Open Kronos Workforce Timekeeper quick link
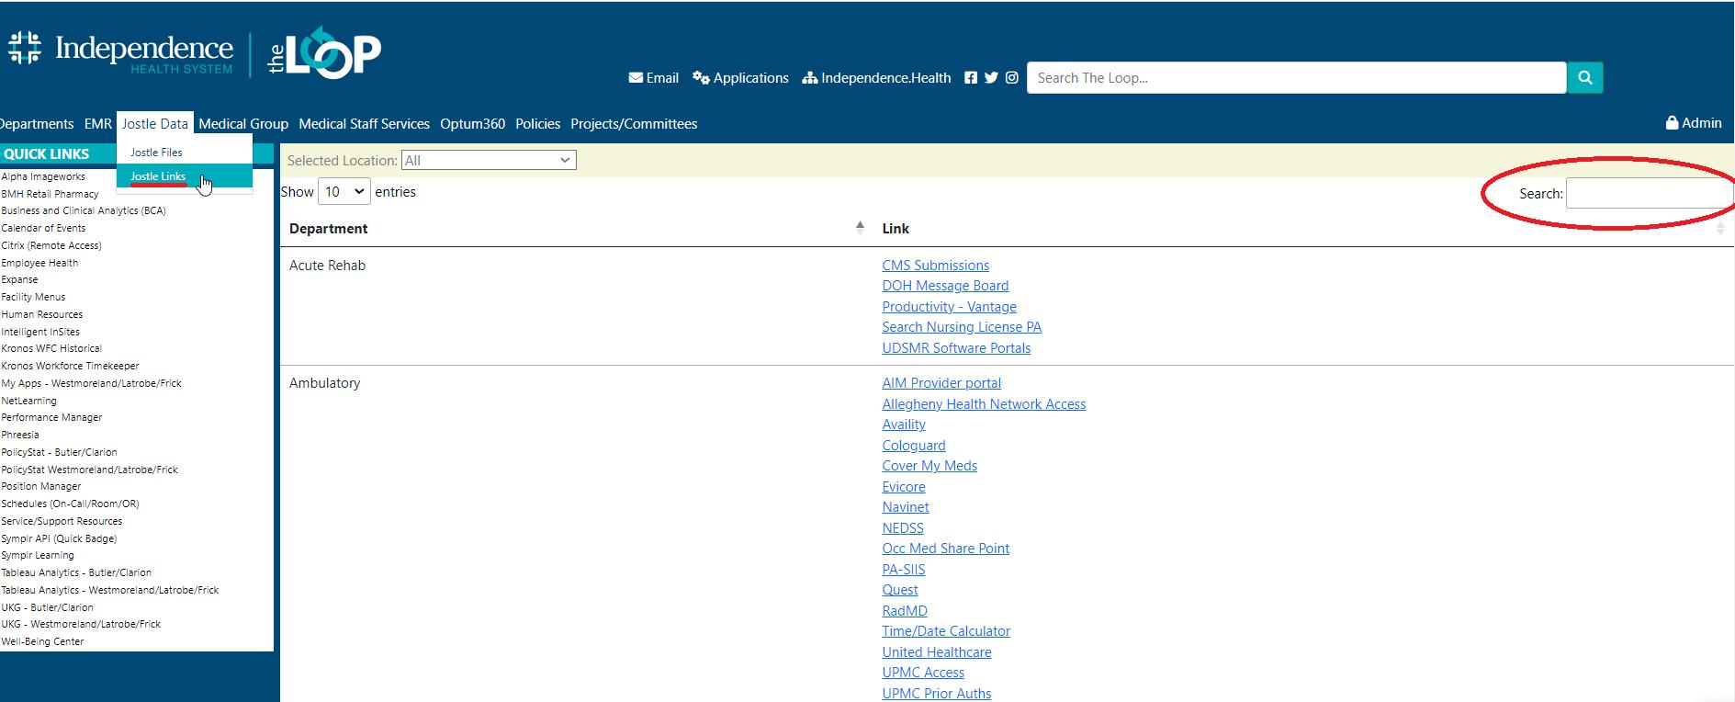This screenshot has height=702, width=1735. (70, 366)
